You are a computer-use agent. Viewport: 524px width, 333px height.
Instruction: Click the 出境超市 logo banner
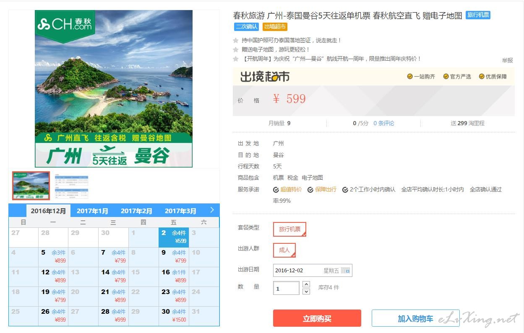point(265,77)
